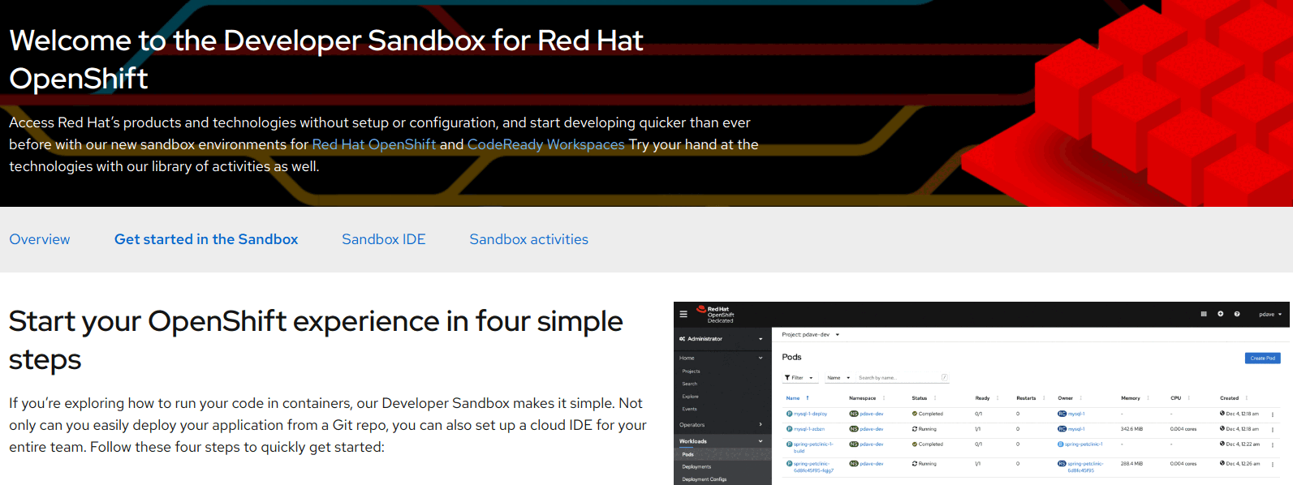The image size is (1293, 485).
Task: Click the Name column sort arrow
Action: point(808,398)
